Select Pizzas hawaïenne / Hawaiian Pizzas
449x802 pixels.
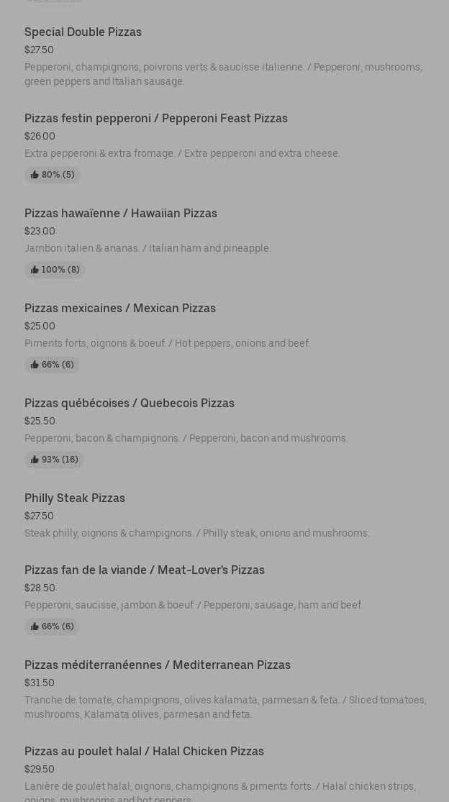coord(120,213)
